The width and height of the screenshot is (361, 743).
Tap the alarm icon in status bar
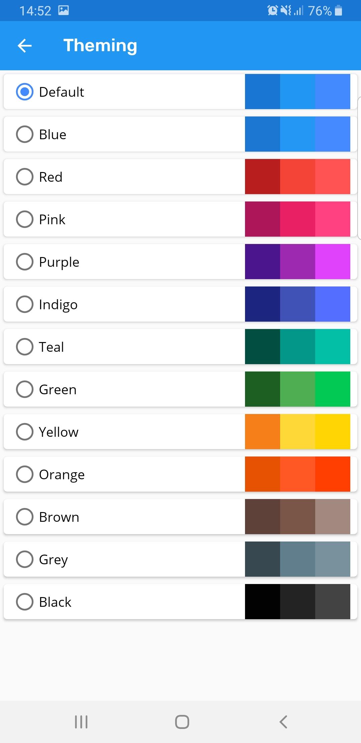[272, 11]
